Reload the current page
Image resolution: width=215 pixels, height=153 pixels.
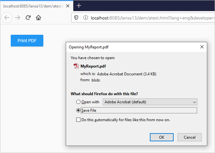click(28, 18)
